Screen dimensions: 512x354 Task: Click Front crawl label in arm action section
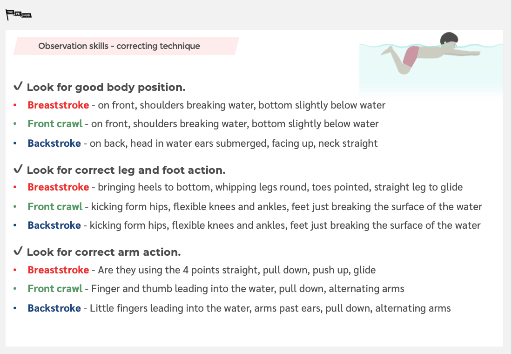tap(55, 289)
